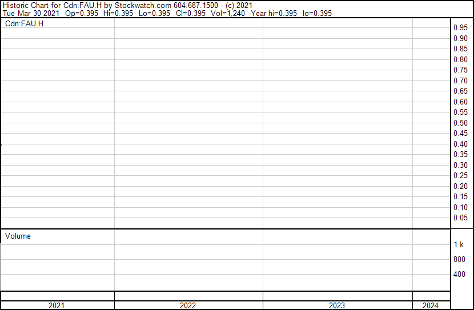Click the 0.80 price axis label

pos(461,59)
